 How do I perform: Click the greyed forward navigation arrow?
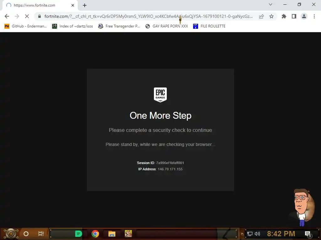[17, 16]
